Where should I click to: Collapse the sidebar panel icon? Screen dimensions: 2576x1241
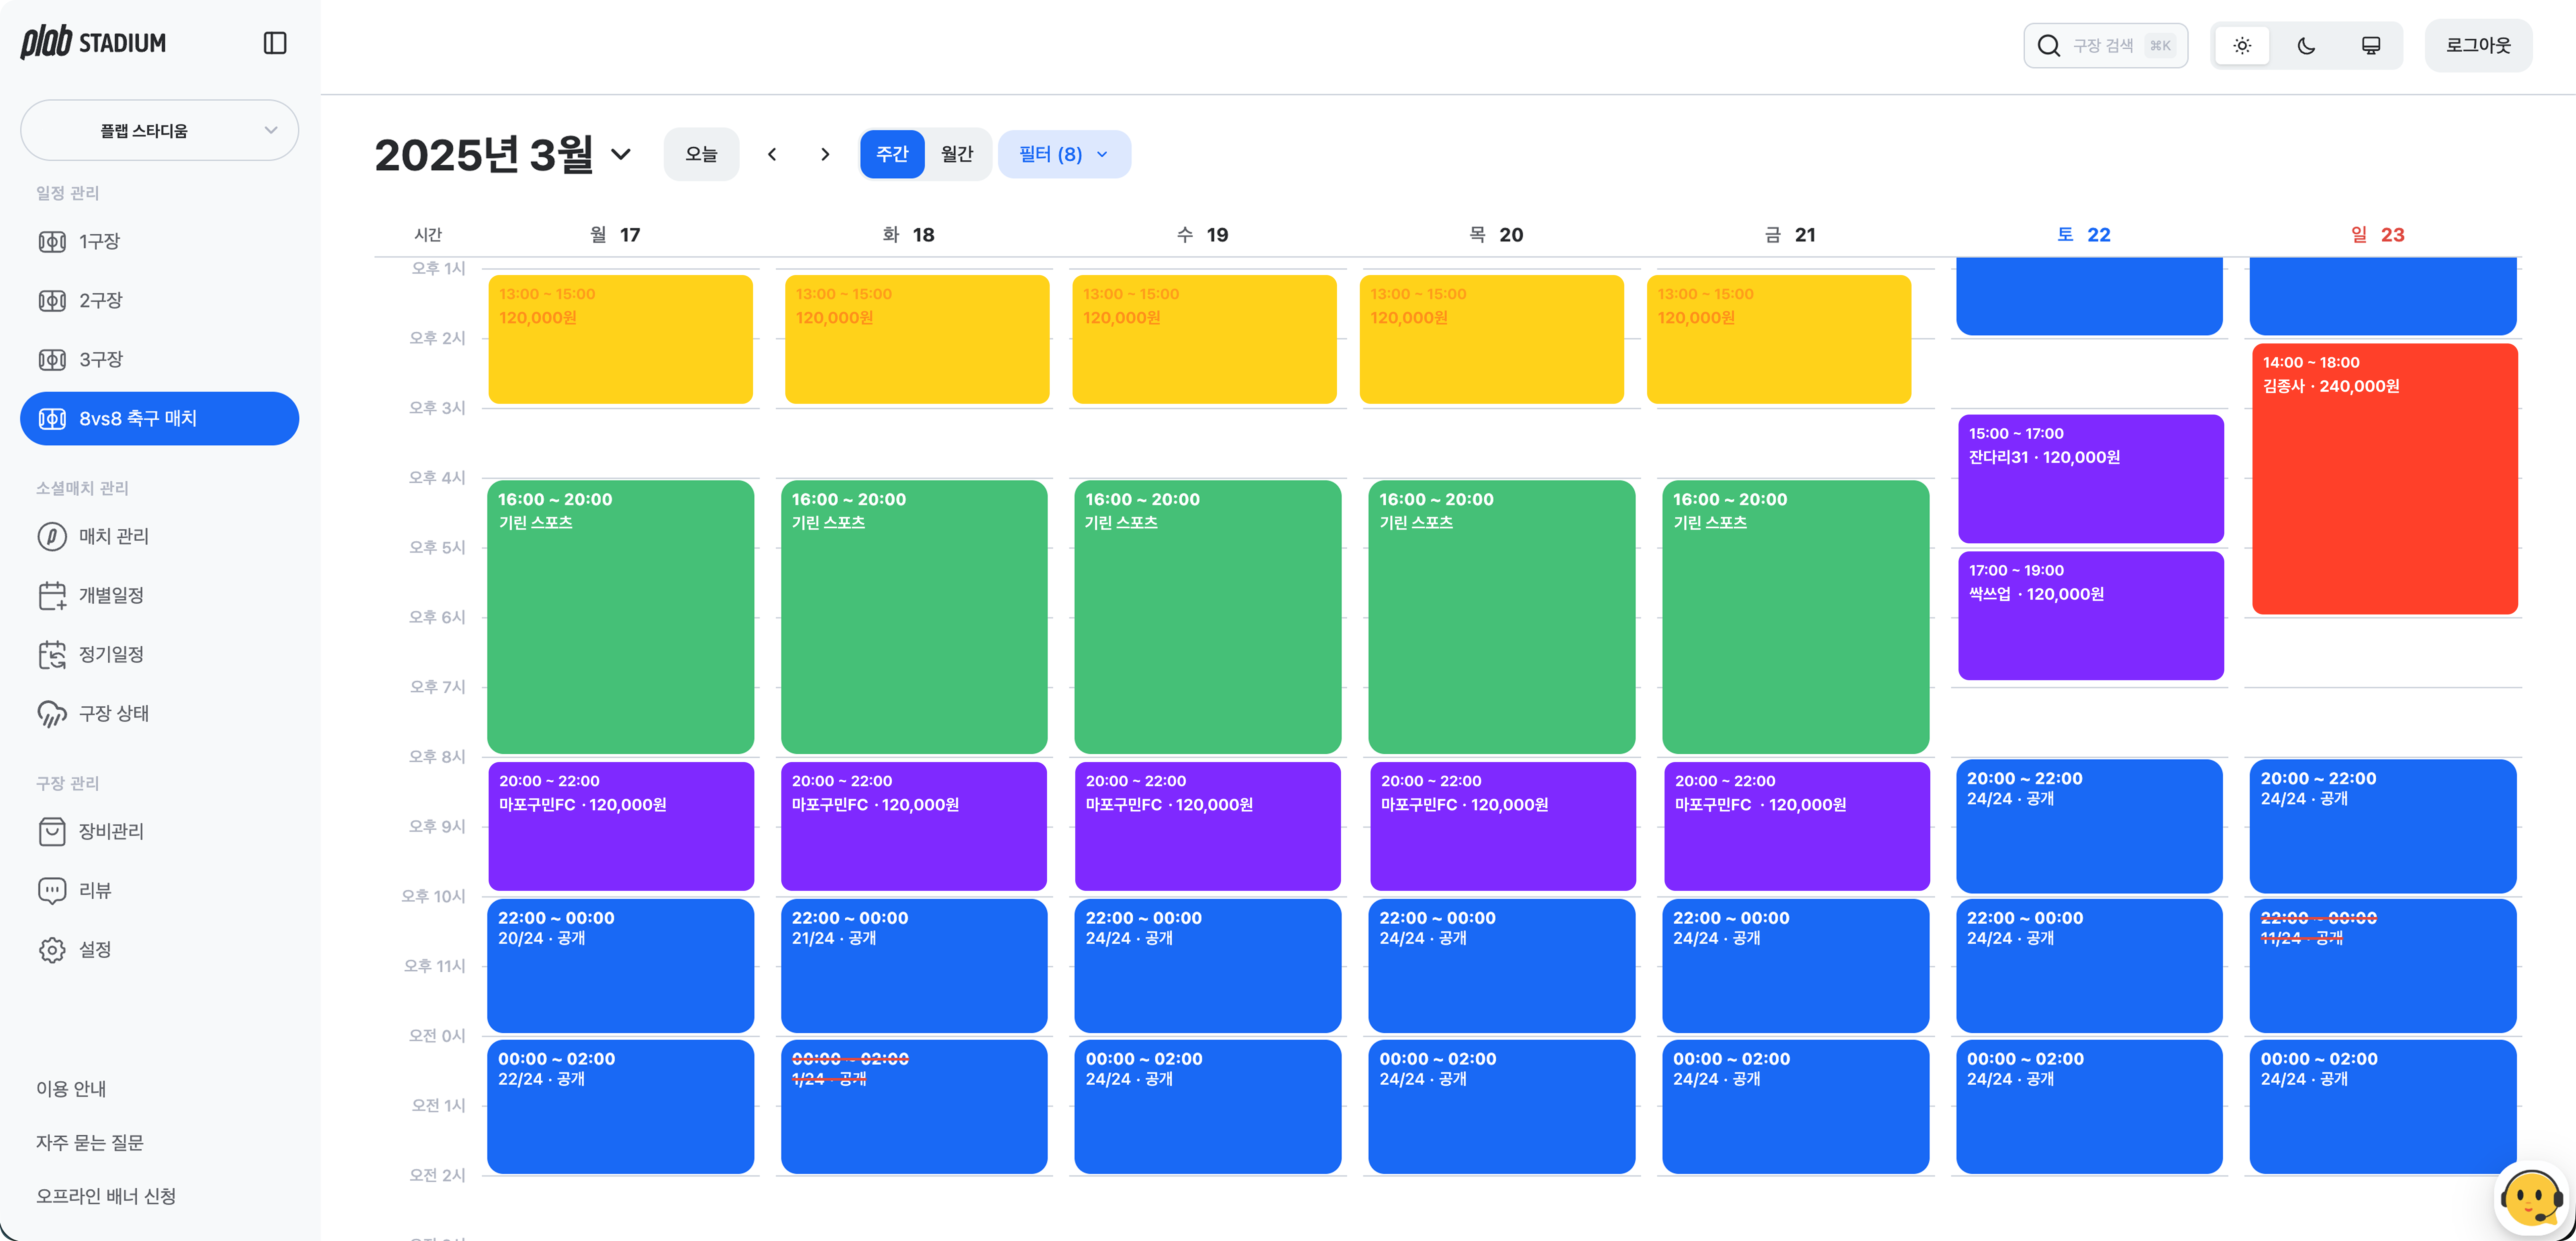[275, 43]
